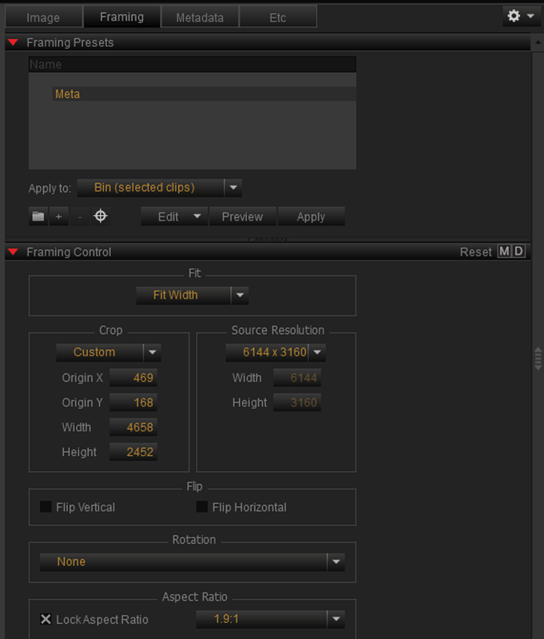This screenshot has width=544, height=639.
Task: Uncheck Lock Aspect Ratio
Action: 46,620
